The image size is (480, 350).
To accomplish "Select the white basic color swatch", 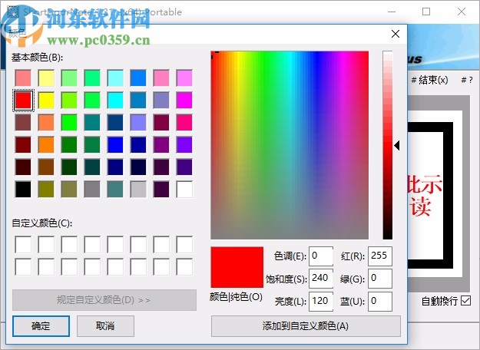I will pyautogui.click(x=184, y=190).
